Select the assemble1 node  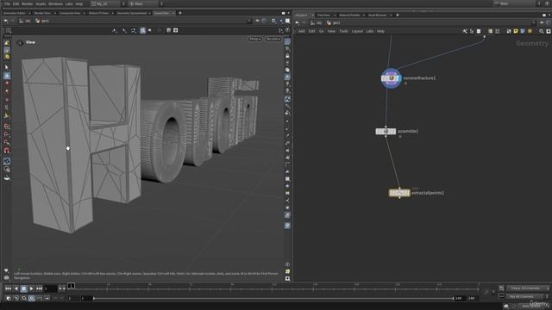pyautogui.click(x=386, y=132)
